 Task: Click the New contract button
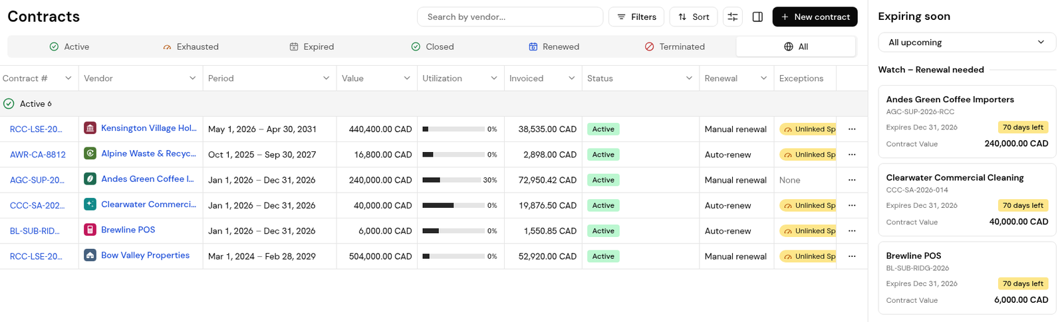point(815,17)
